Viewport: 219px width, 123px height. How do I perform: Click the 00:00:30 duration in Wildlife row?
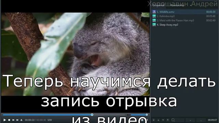click(211, 12)
